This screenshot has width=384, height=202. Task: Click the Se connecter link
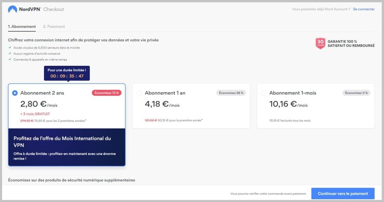(364, 9)
